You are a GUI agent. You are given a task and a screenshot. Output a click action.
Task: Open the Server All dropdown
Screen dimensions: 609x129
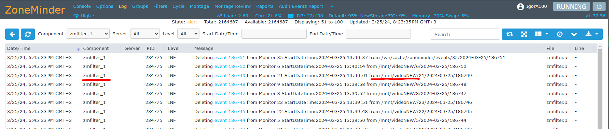(x=145, y=34)
